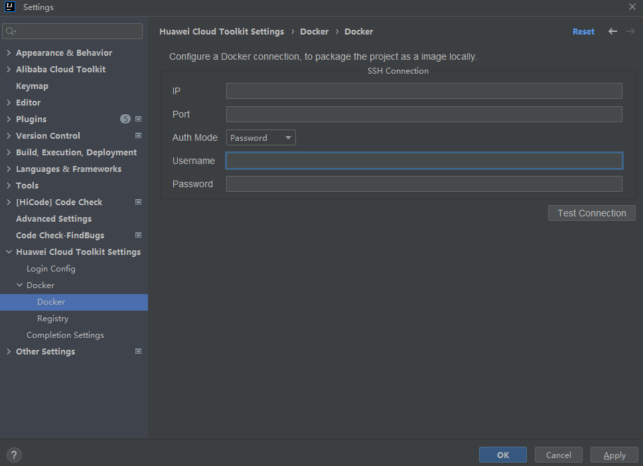The width and height of the screenshot is (643, 466).
Task: Open Advanced Settings page
Action: pyautogui.click(x=54, y=218)
